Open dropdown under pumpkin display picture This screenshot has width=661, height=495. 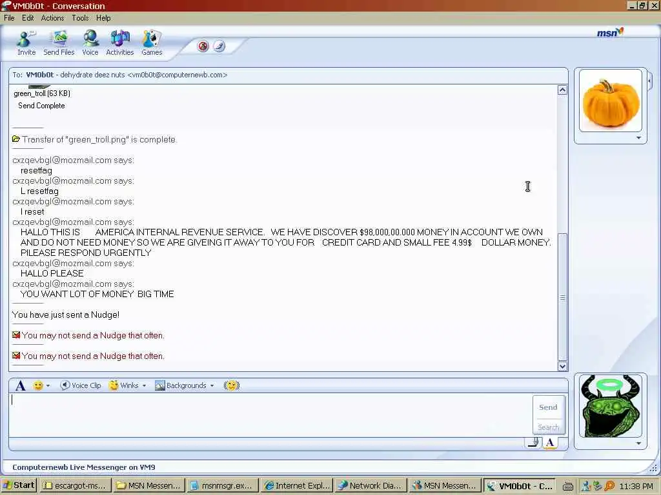[x=638, y=138]
